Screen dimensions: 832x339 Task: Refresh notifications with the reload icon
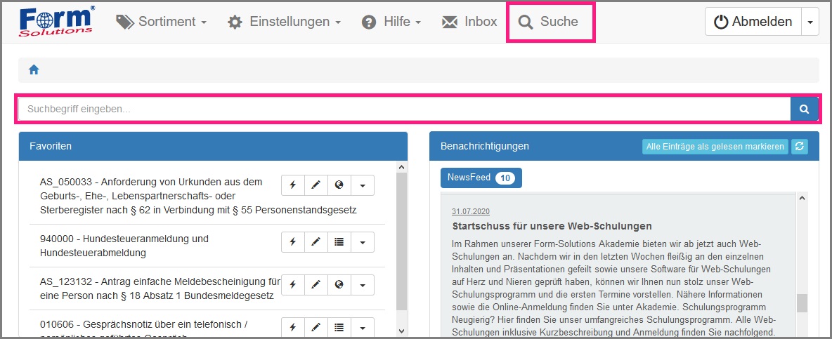(799, 146)
